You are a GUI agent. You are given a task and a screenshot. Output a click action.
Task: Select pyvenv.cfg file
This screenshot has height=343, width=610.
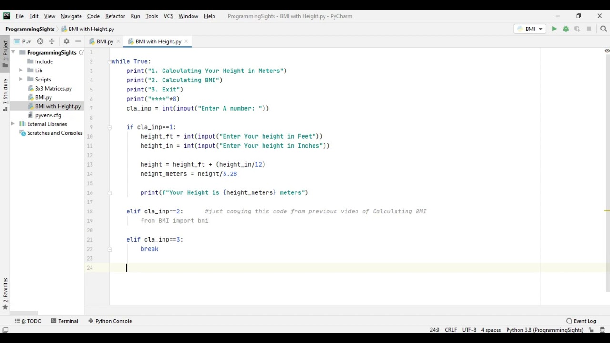pos(48,115)
